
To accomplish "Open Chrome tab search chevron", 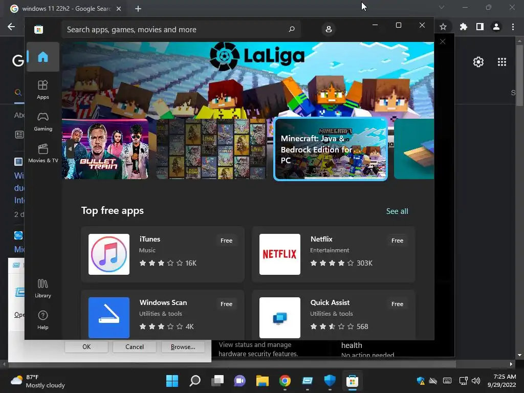I will coord(442,7).
